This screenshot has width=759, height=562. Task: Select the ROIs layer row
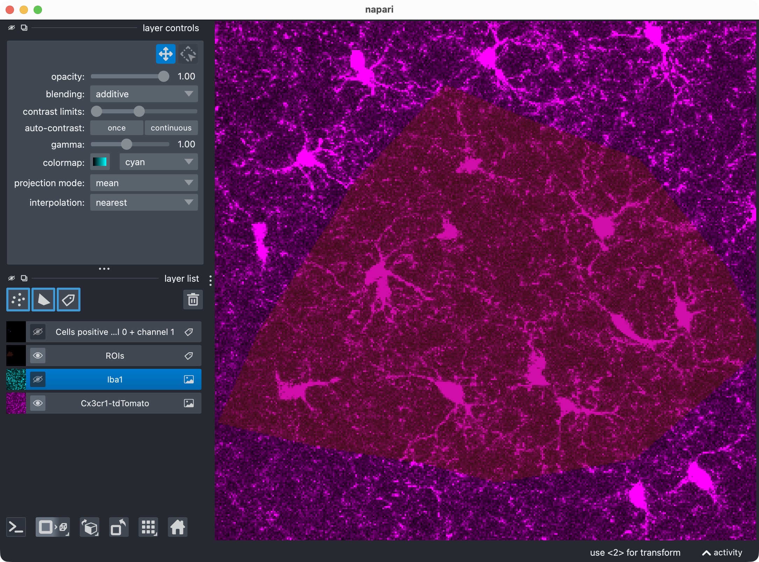click(x=104, y=356)
